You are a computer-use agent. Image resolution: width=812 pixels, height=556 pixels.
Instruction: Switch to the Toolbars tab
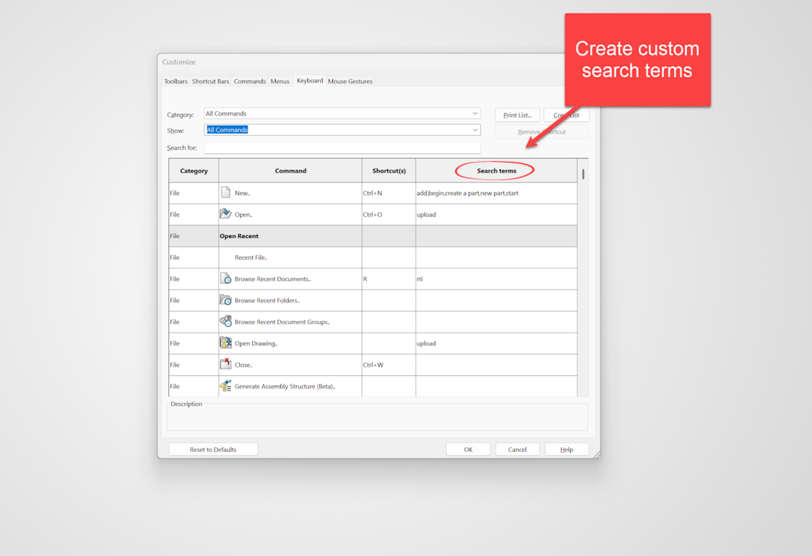coord(175,81)
